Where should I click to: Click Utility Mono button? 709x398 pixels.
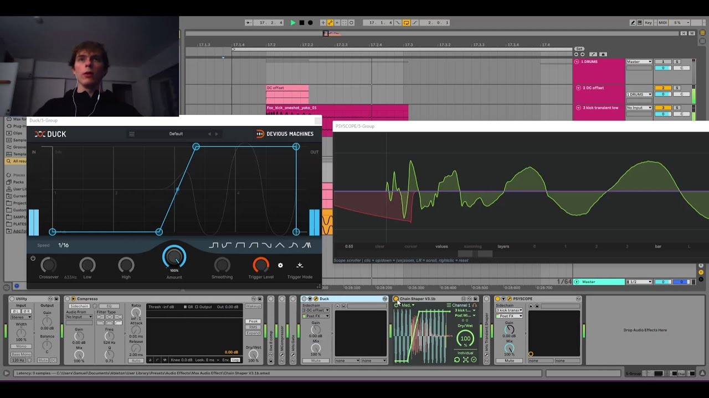coord(21,347)
